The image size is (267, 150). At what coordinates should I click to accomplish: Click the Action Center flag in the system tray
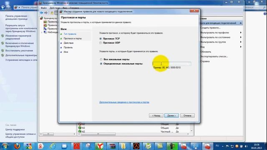[227, 146]
